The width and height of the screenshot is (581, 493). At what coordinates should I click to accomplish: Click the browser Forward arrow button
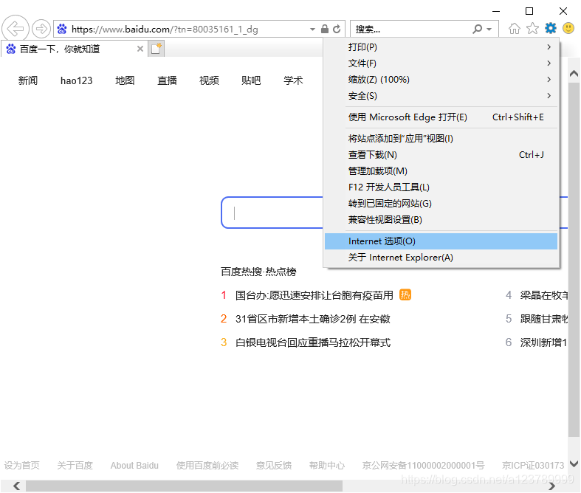(41, 29)
